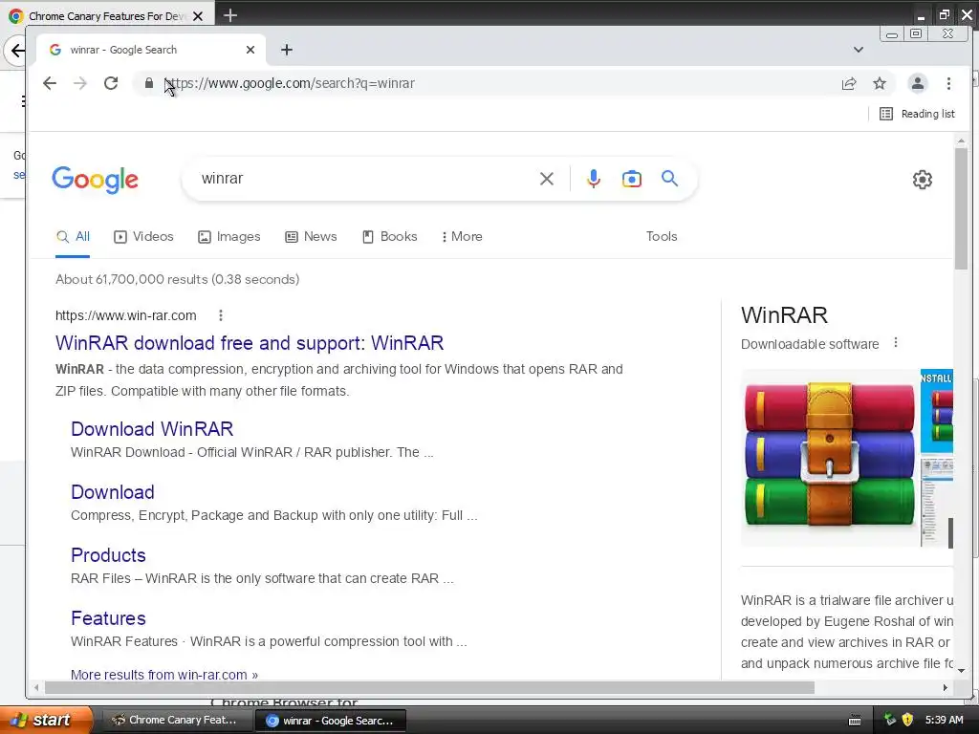Click the security shield tray icon
The image size is (979, 734).
pos(908,720)
